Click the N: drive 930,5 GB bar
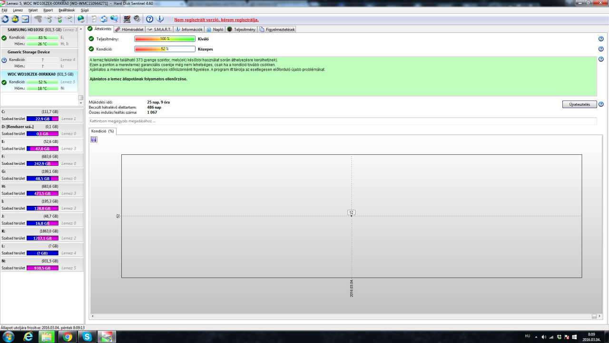The width and height of the screenshot is (609, 343). click(42, 268)
